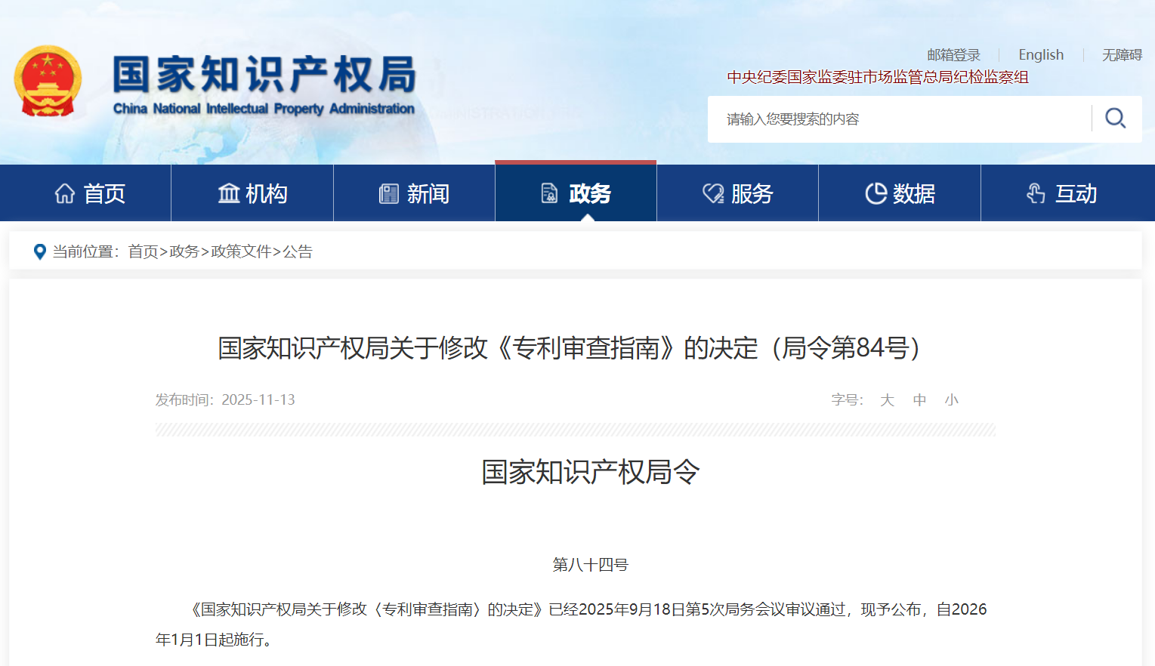Viewport: 1155px width, 666px height.
Task: Click the hand pointer icon beside 互动
Action: [x=1036, y=194]
